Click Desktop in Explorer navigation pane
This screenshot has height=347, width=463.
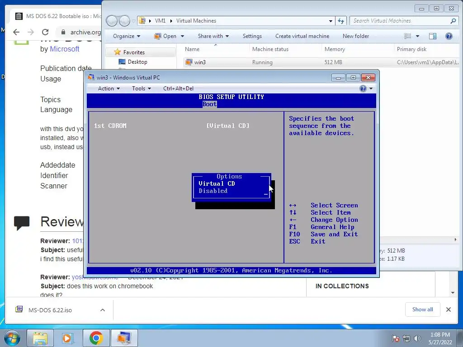[x=137, y=61]
